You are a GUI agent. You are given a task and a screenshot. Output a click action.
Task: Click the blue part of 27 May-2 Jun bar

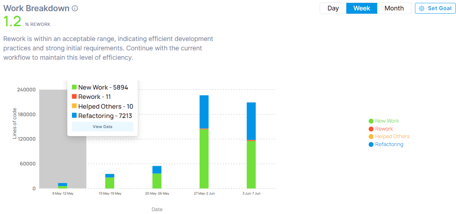[204, 111]
